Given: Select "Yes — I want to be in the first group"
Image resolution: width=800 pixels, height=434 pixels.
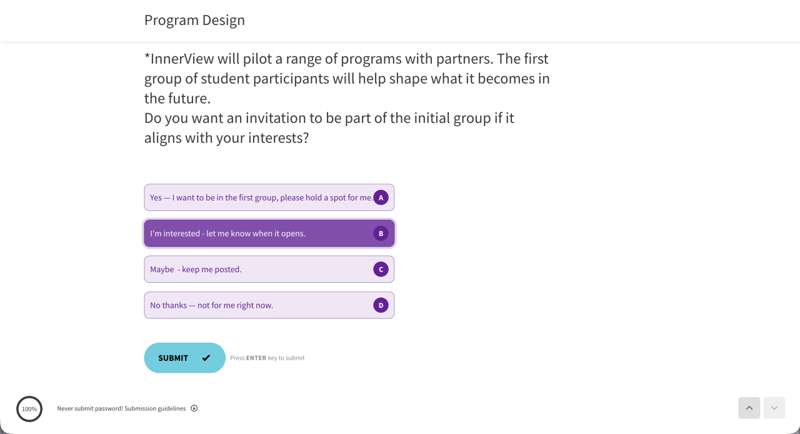Looking at the screenshot, I should 261,197.
